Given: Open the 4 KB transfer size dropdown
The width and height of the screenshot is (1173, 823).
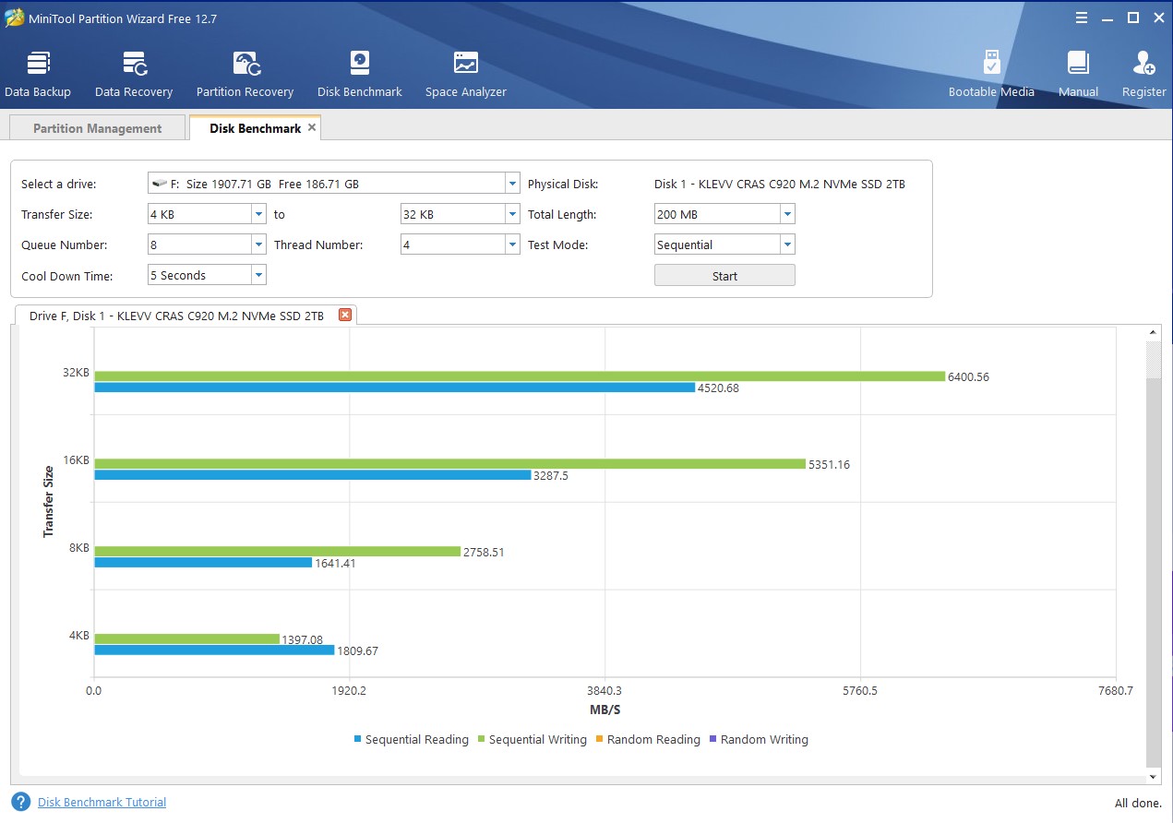Looking at the screenshot, I should pyautogui.click(x=258, y=214).
